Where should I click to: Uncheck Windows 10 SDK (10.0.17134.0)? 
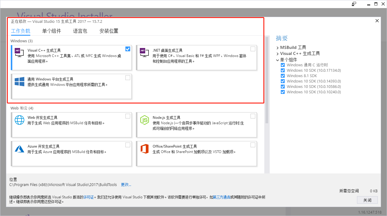[x=283, y=70]
